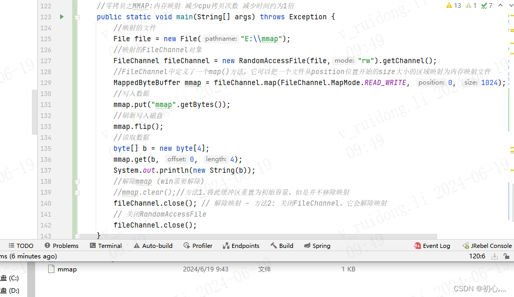This screenshot has width=514, height=297.
Task: Go to previous highlighted error arrow
Action: pos(500,5)
